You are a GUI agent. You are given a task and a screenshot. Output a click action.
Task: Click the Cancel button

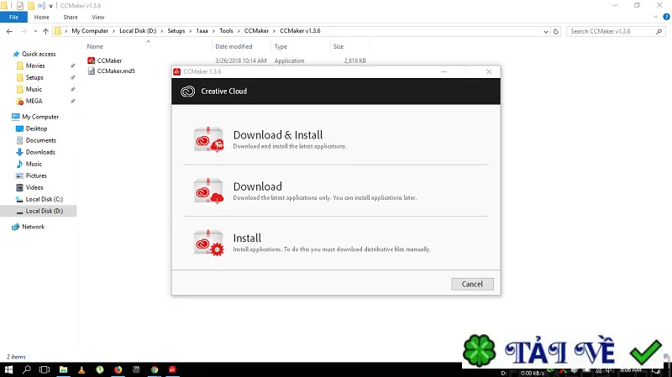(472, 284)
